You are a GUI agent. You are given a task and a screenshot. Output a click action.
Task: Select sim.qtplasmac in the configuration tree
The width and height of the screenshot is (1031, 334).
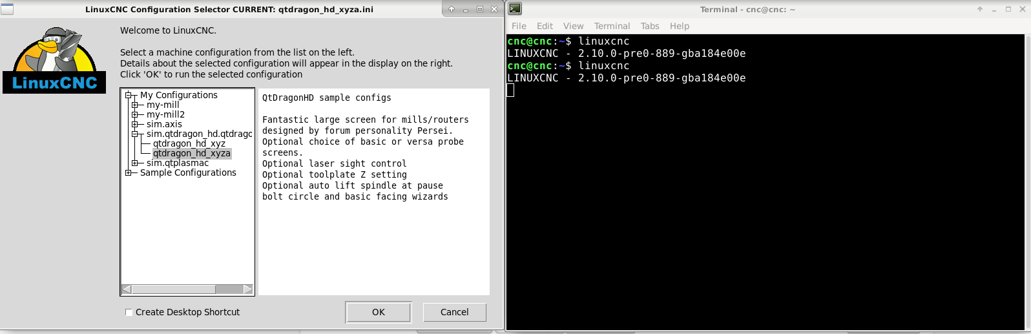click(x=178, y=163)
